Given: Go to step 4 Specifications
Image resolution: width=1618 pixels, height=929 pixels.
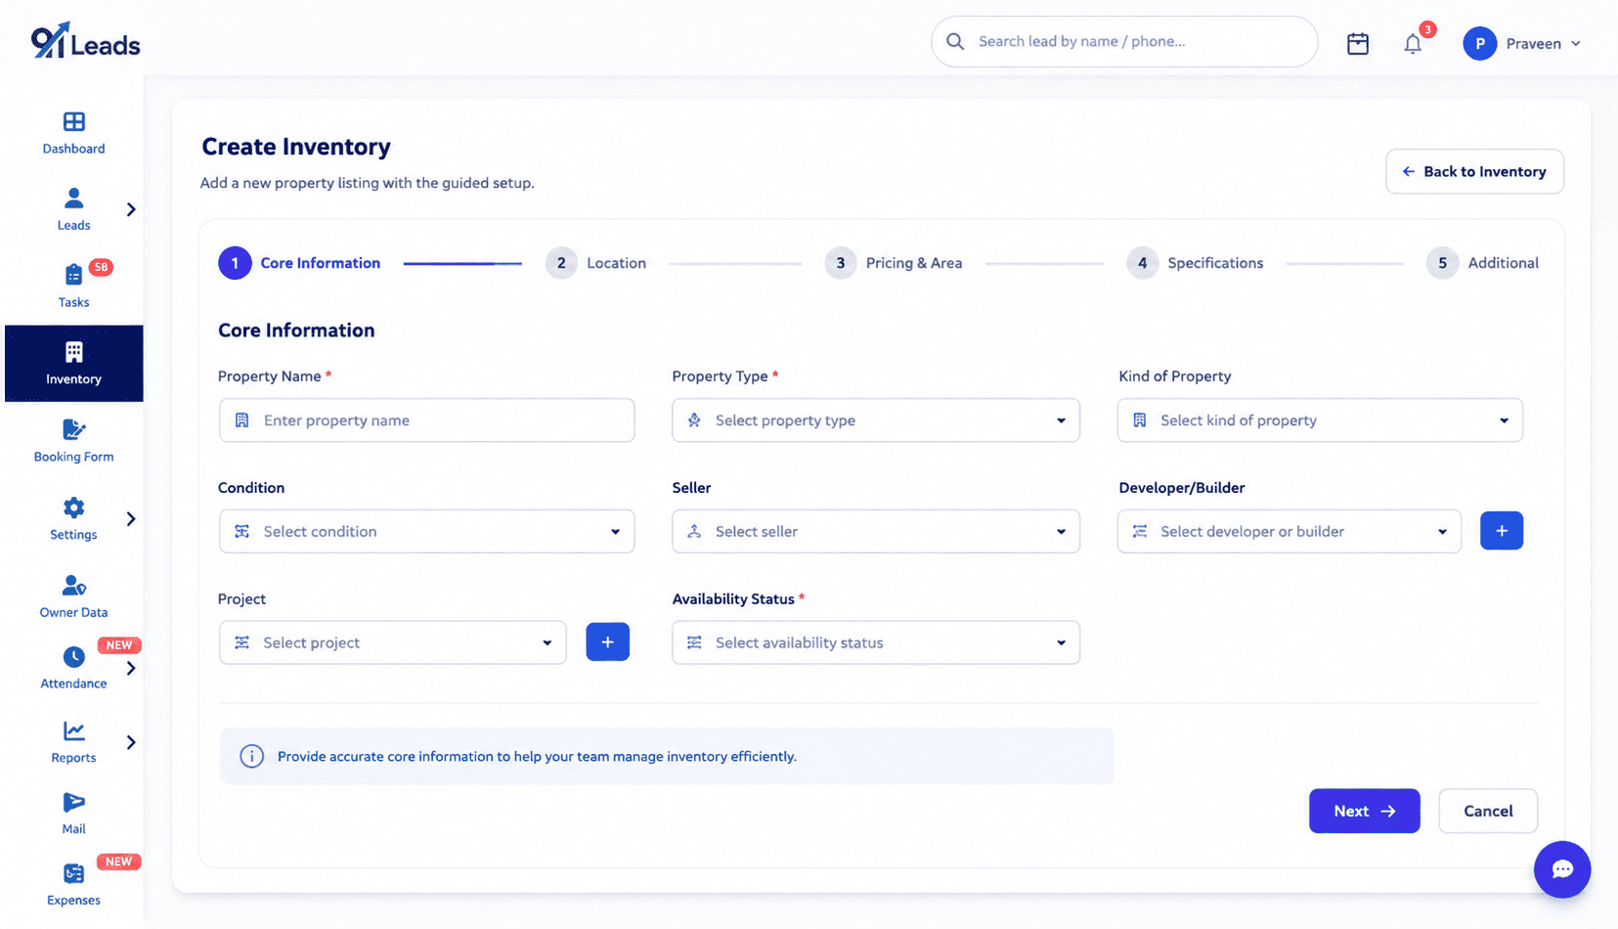Looking at the screenshot, I should click(1195, 263).
